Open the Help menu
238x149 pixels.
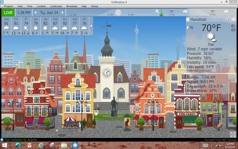click(x=84, y=6)
